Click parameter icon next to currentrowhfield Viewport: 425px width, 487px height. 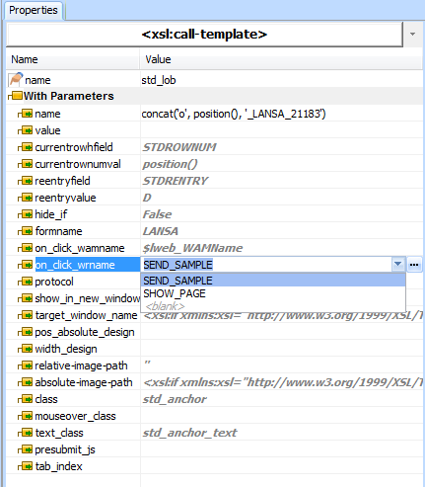click(26, 147)
